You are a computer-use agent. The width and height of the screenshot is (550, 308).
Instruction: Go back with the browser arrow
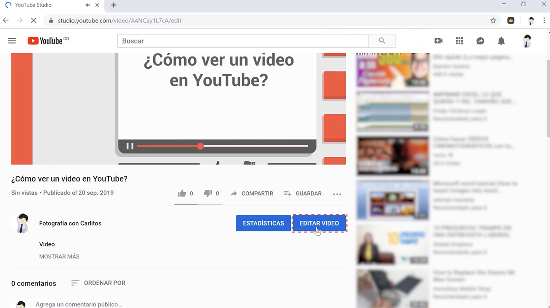pos(6,20)
